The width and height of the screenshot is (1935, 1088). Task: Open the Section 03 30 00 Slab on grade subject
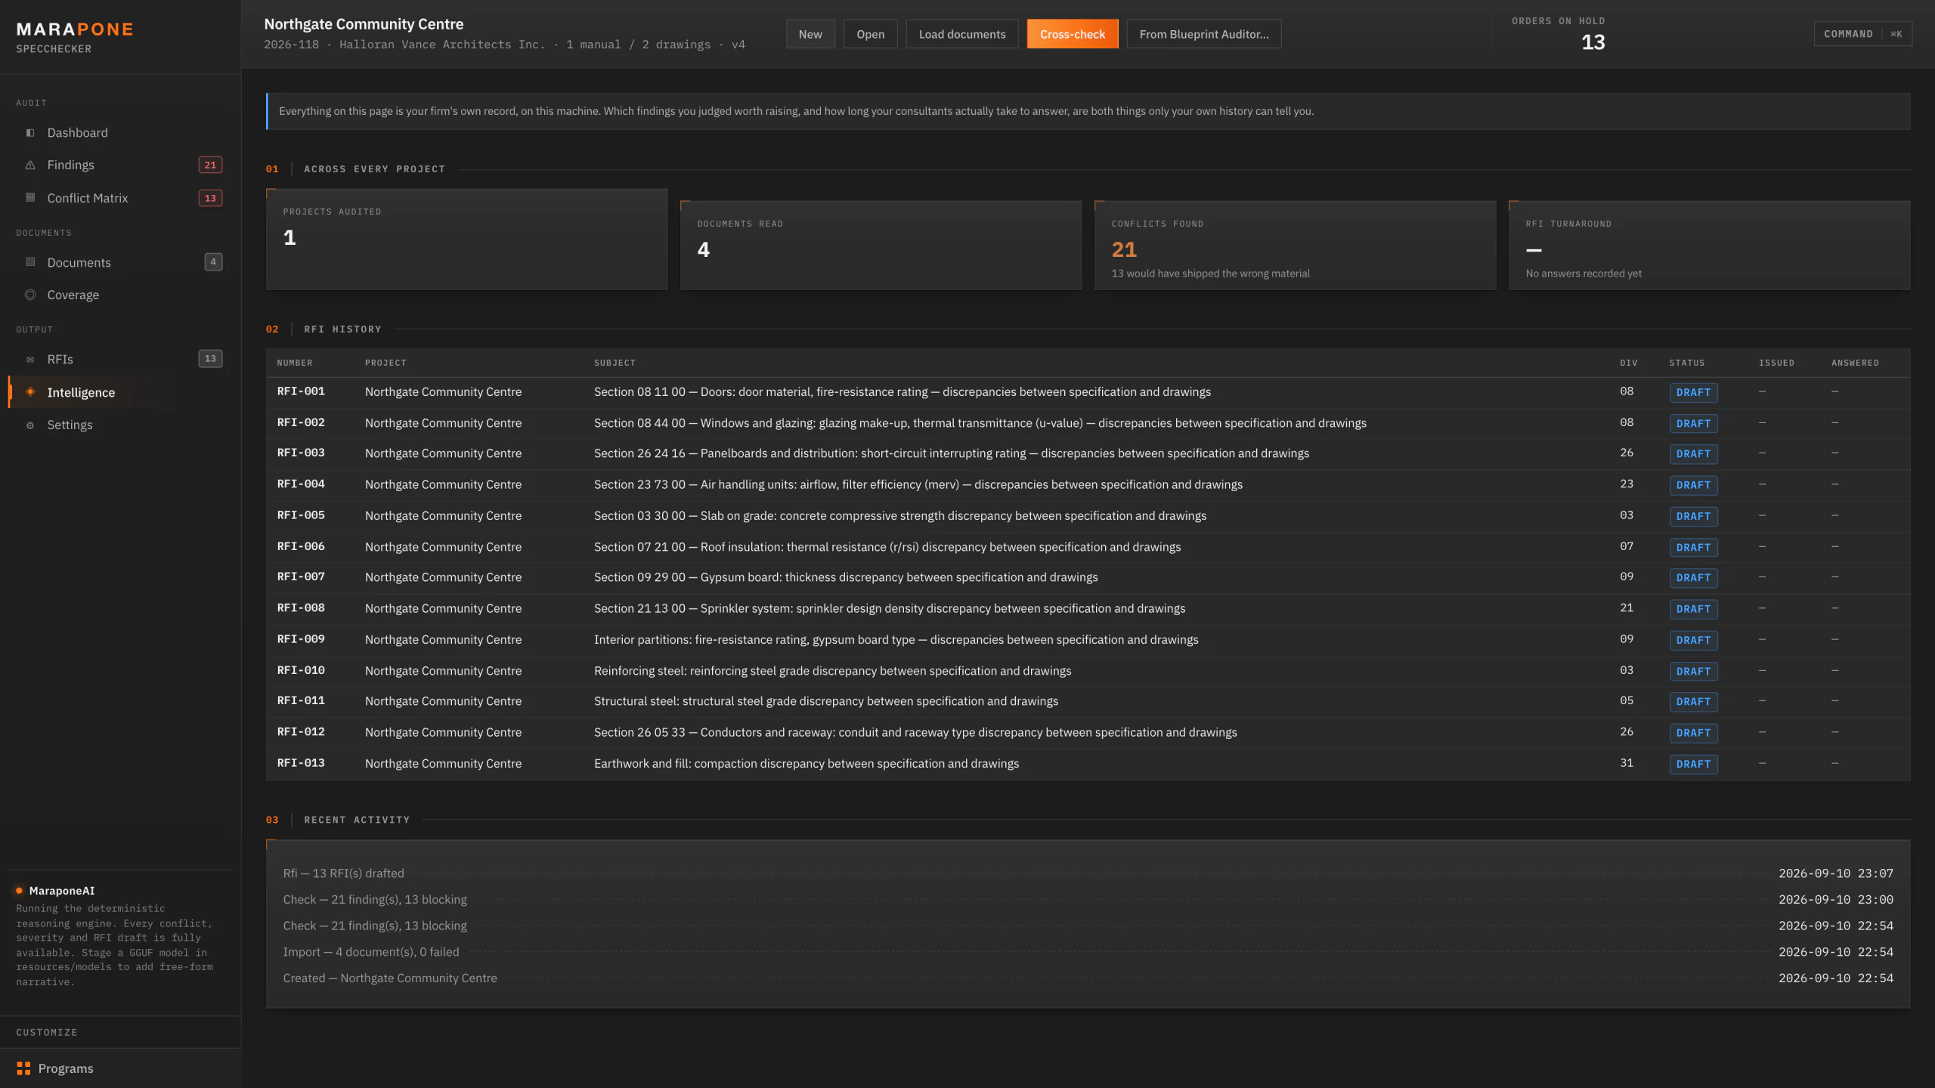point(900,515)
